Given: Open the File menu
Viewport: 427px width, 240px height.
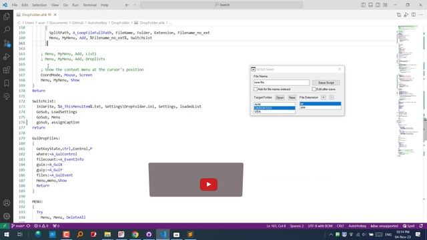Looking at the screenshot, I should coord(15,5).
